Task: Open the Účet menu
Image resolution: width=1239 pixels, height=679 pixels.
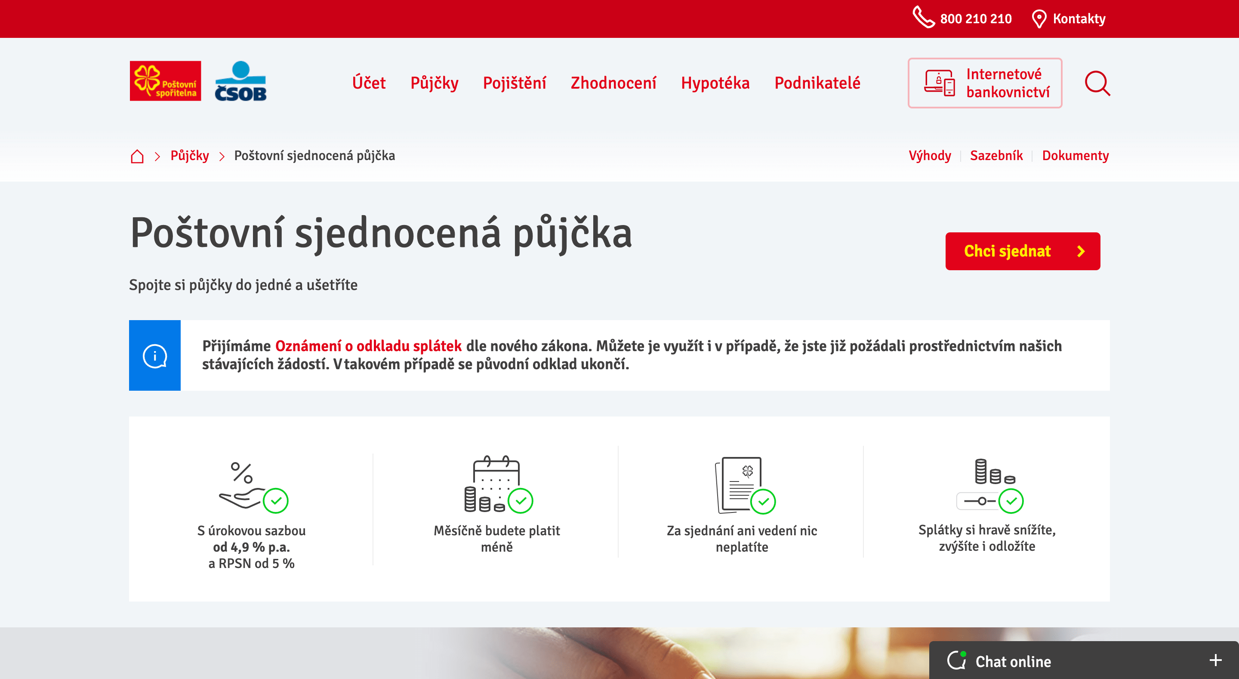Action: tap(368, 83)
